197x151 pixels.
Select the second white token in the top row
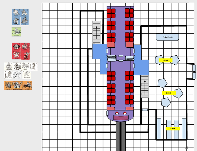coord(17,66)
